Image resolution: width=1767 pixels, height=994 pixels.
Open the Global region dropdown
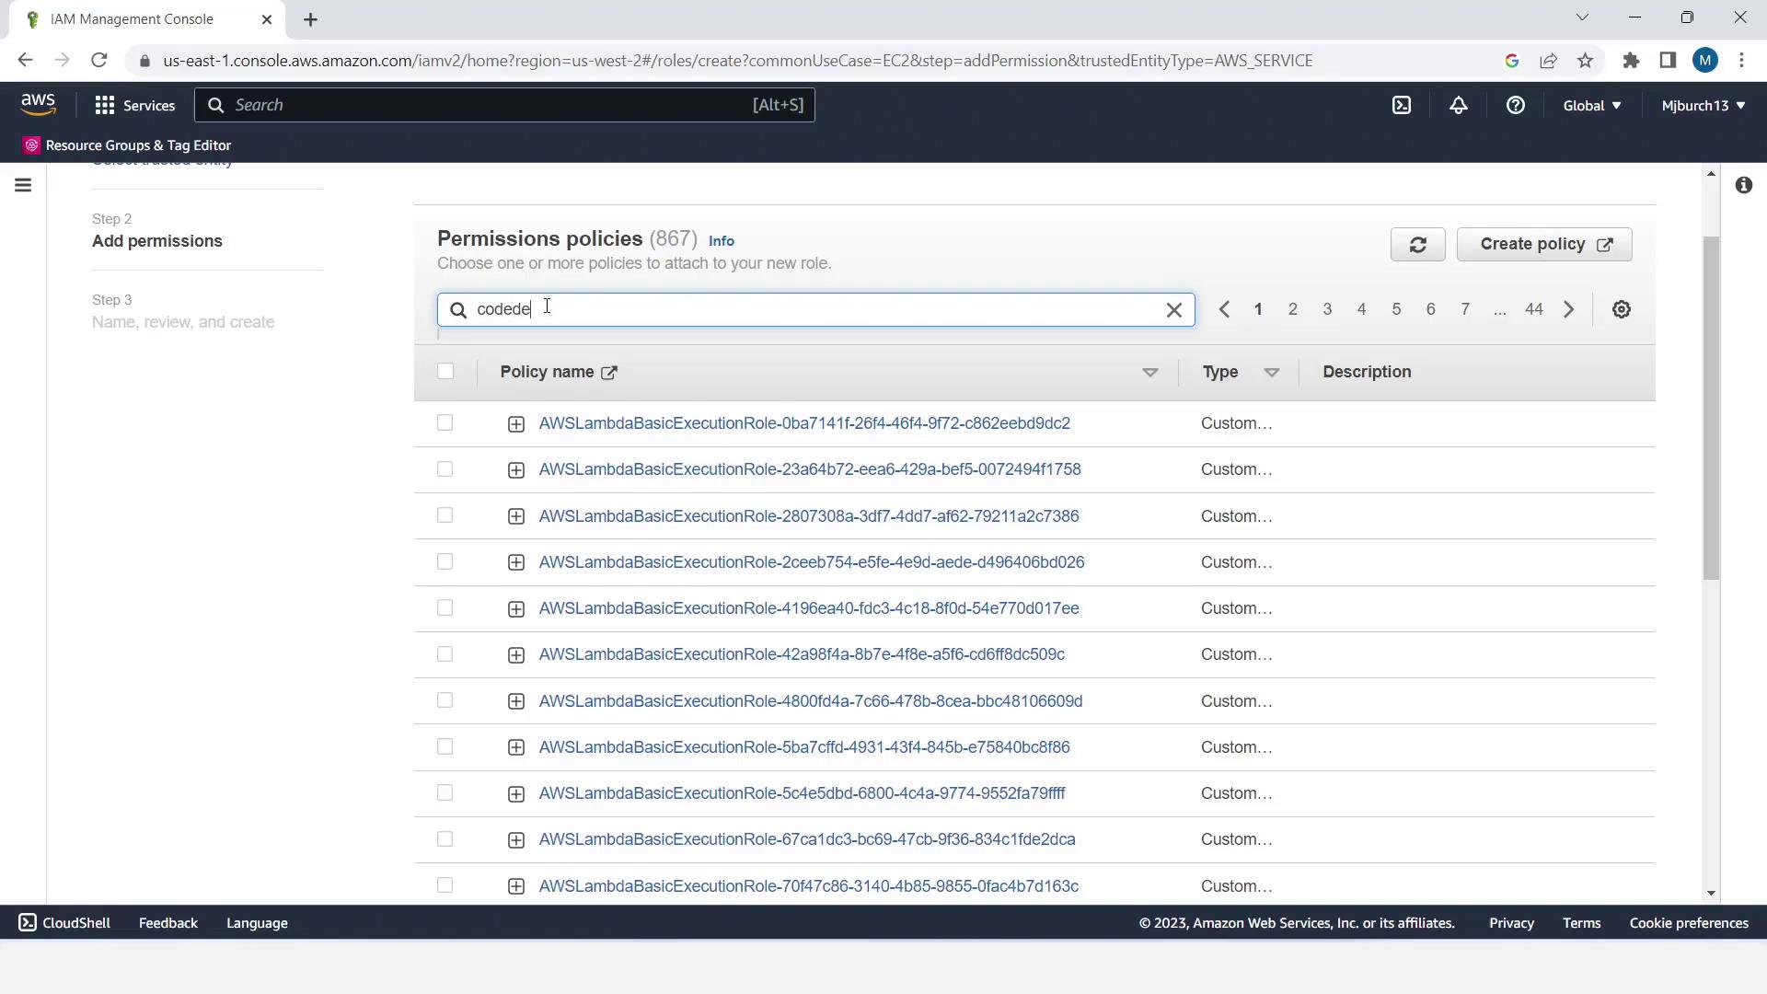pos(1591,105)
